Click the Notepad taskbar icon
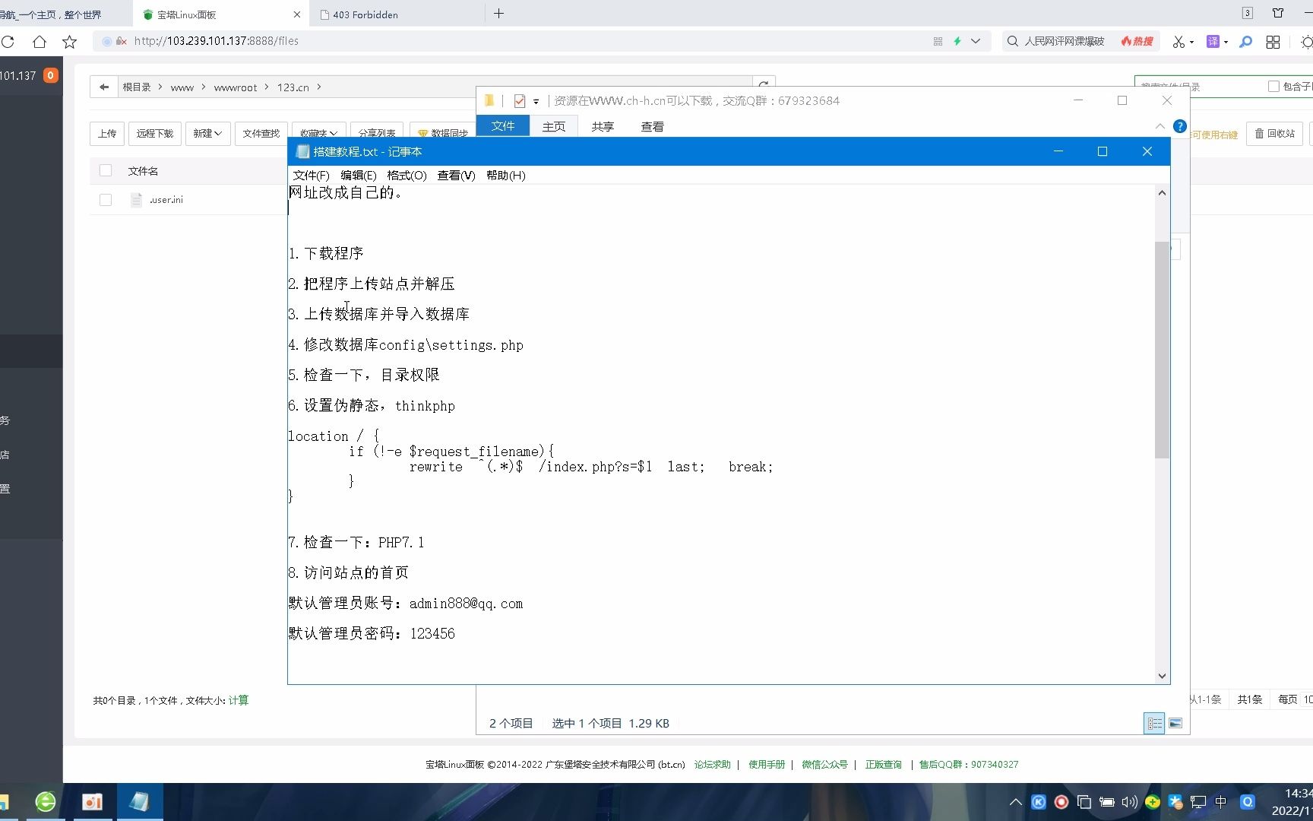 [139, 802]
